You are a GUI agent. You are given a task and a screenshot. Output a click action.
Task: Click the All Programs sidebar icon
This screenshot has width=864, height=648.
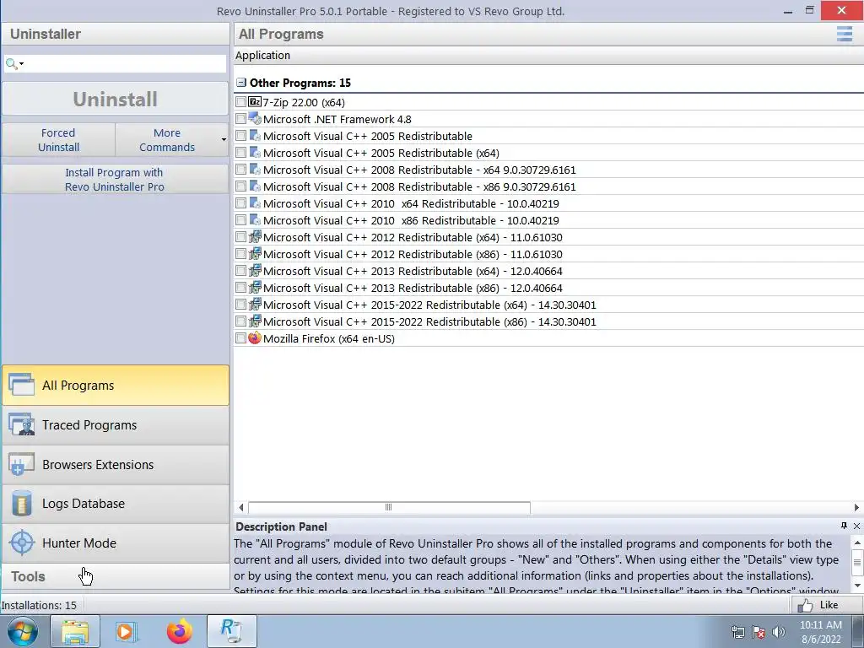[22, 385]
